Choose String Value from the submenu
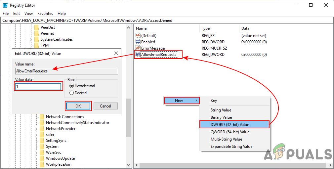Image resolution: width=334 pixels, height=169 pixels. tap(235, 110)
